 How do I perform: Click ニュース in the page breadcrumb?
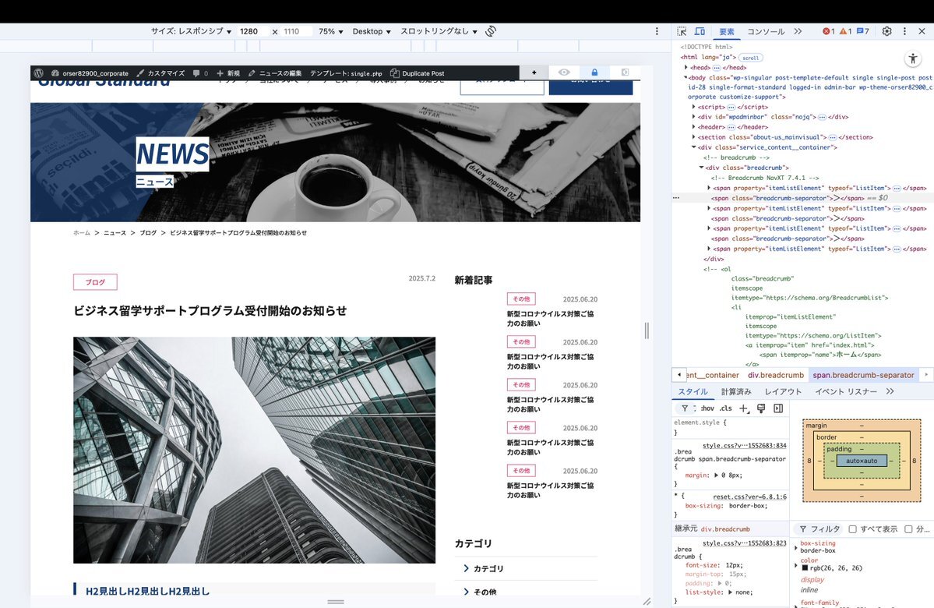pos(115,233)
